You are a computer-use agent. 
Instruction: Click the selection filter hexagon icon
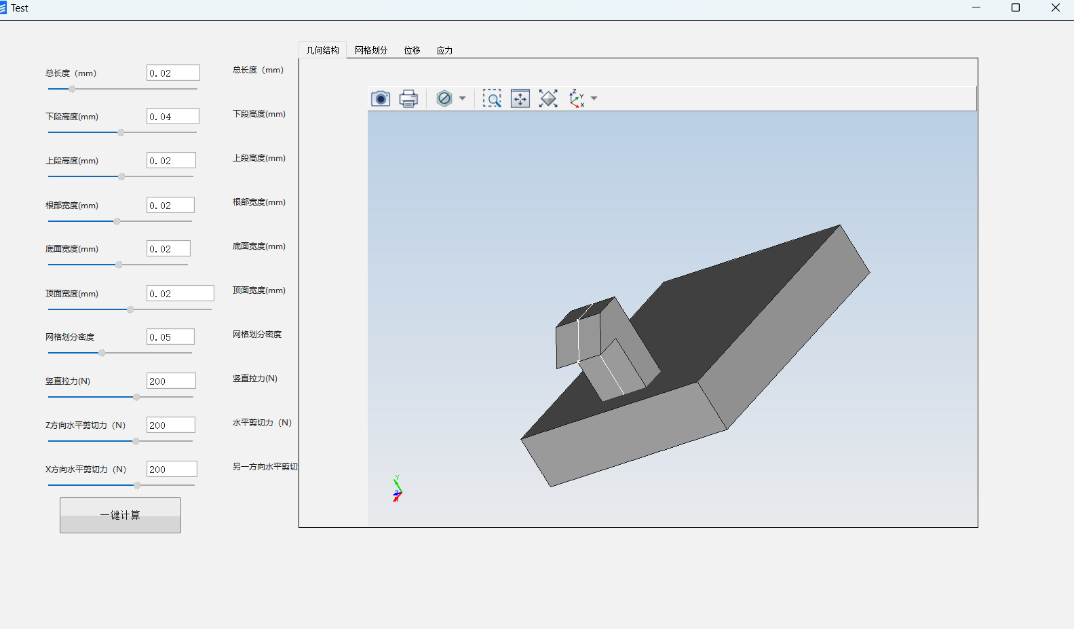point(444,98)
